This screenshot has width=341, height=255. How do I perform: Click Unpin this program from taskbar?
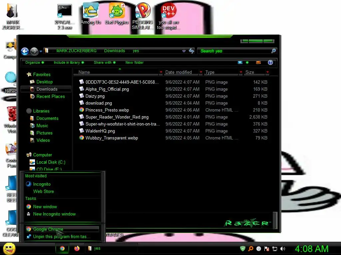62,236
